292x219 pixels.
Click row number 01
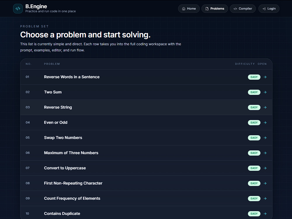pos(27,77)
